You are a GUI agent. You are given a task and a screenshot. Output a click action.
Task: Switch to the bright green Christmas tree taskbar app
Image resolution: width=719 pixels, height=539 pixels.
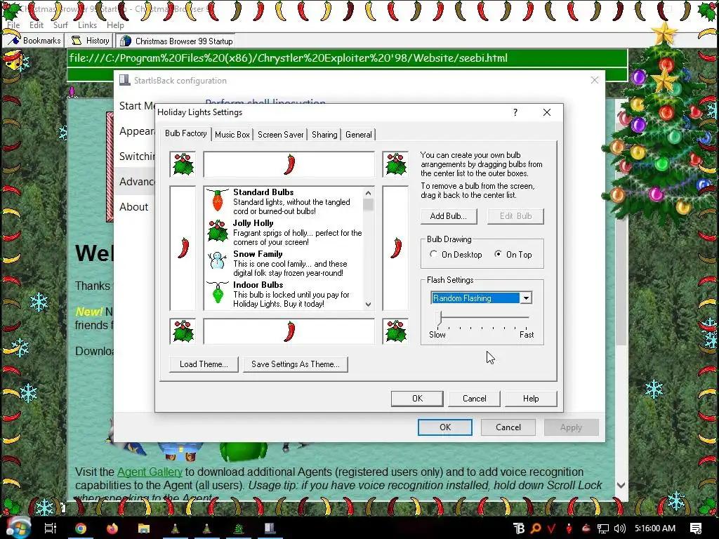pyautogui.click(x=239, y=528)
